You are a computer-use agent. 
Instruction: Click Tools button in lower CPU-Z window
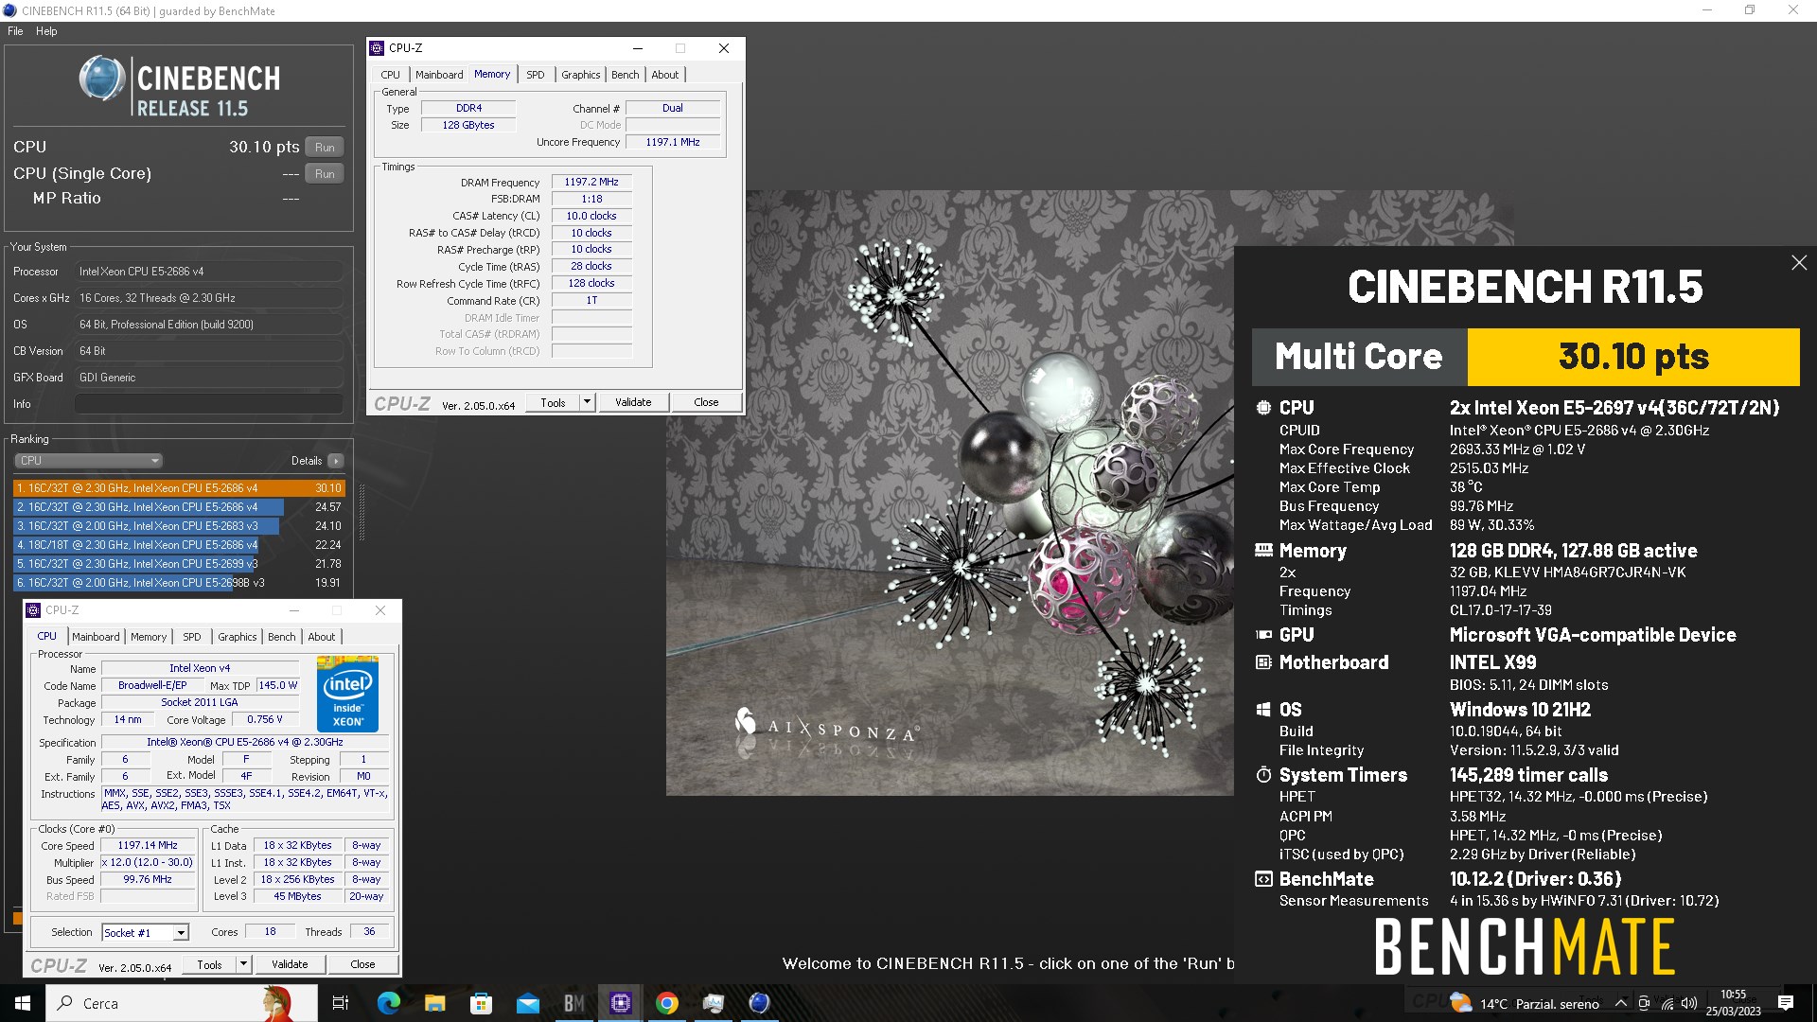click(x=209, y=965)
